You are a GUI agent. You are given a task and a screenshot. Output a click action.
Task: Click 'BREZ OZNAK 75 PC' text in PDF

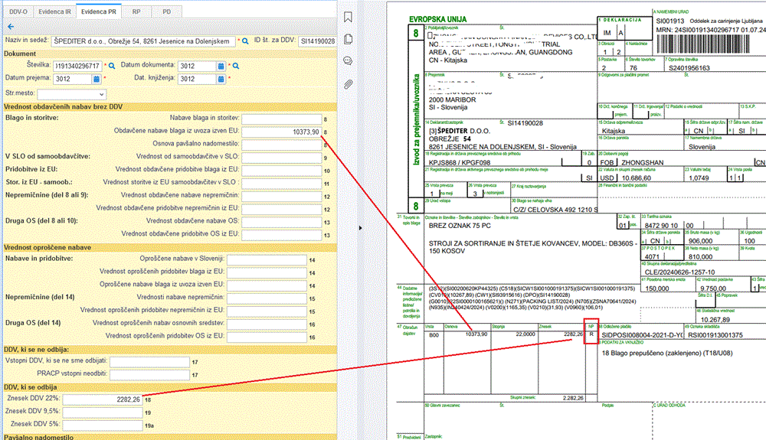[460, 226]
